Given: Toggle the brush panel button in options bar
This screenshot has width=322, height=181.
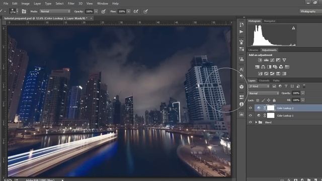Looking at the screenshot, I should (24, 12).
